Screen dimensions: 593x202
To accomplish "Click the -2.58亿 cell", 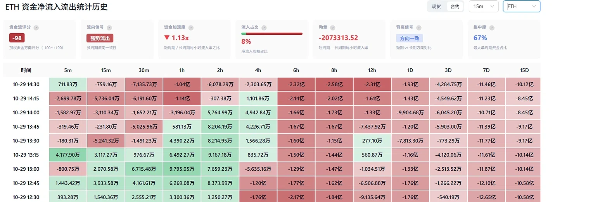I will coord(334,84).
